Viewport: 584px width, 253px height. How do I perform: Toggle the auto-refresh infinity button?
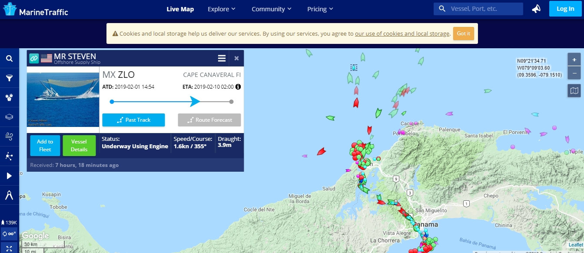point(9,233)
